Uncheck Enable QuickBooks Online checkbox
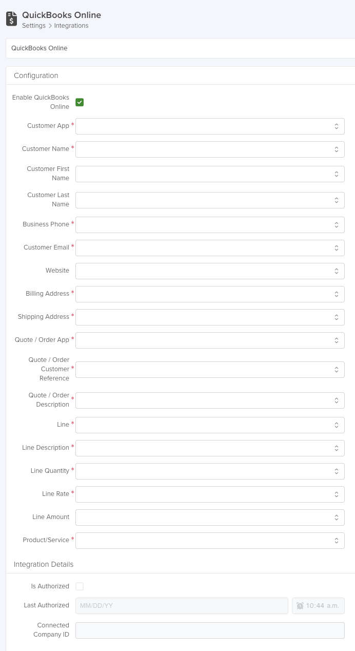This screenshot has height=651, width=355. 80,102
